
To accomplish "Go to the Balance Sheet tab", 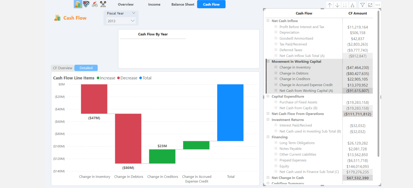I will [183, 4].
